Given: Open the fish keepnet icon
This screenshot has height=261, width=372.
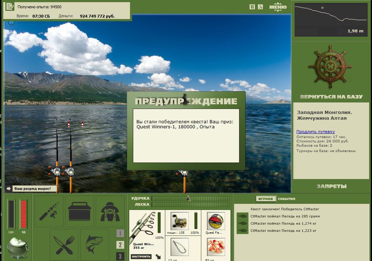Looking at the screenshot, I should coord(95,245).
